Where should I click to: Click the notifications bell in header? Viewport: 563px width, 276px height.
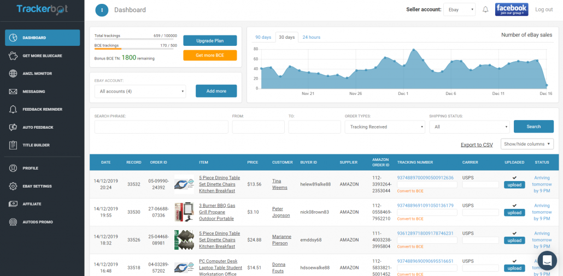[x=485, y=10]
